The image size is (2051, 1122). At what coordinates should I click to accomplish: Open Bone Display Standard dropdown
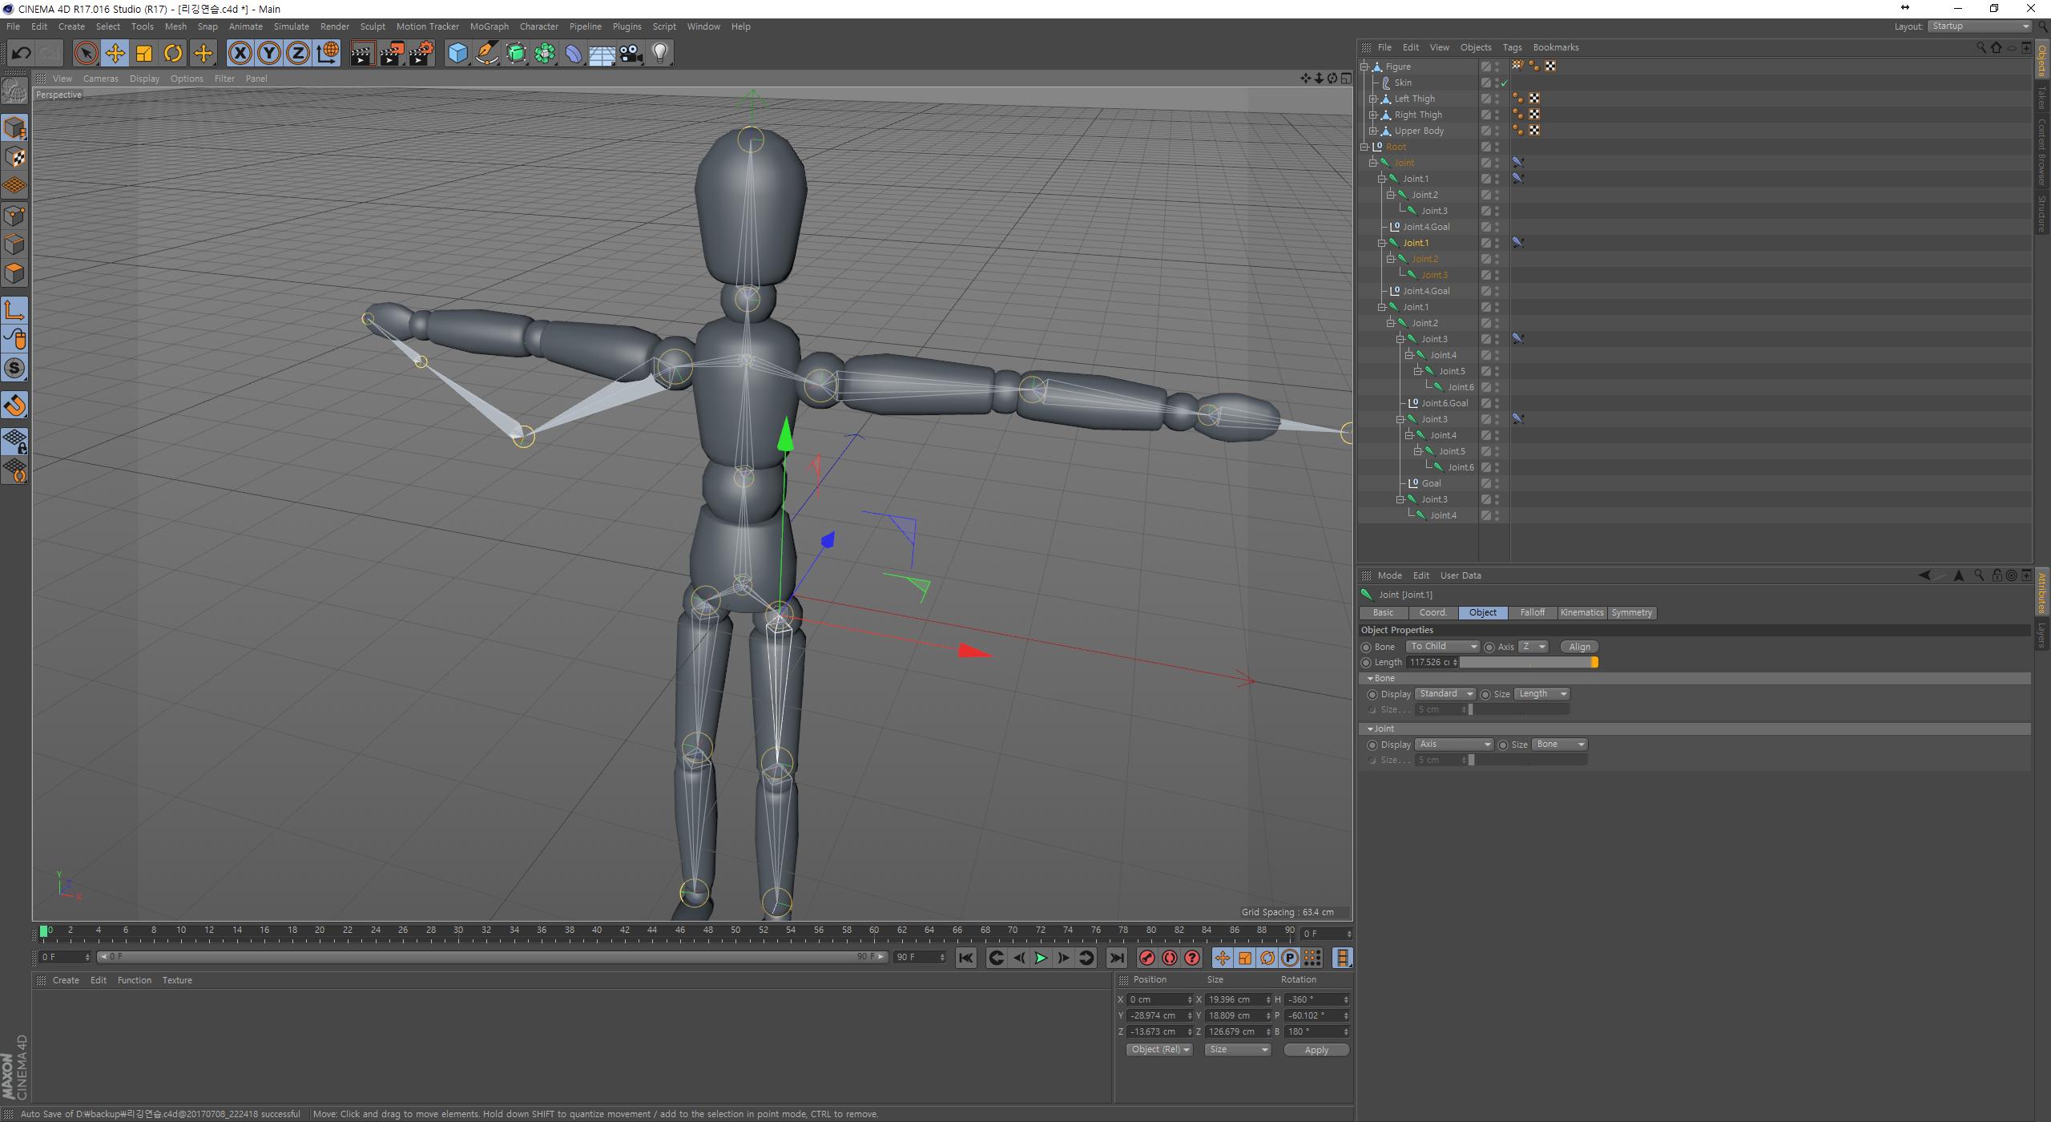(1445, 694)
